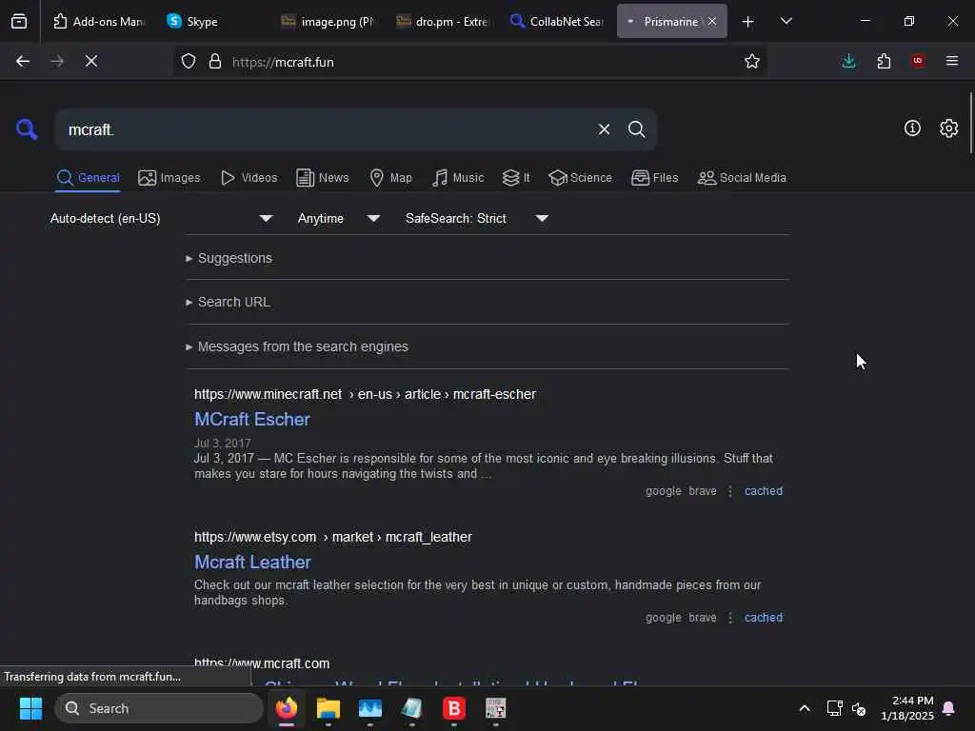Select the Music search category

[458, 178]
